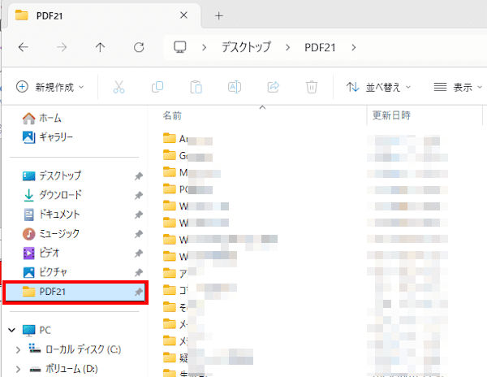Click the Paste clipboard icon
This screenshot has width=487, height=377.
click(196, 86)
